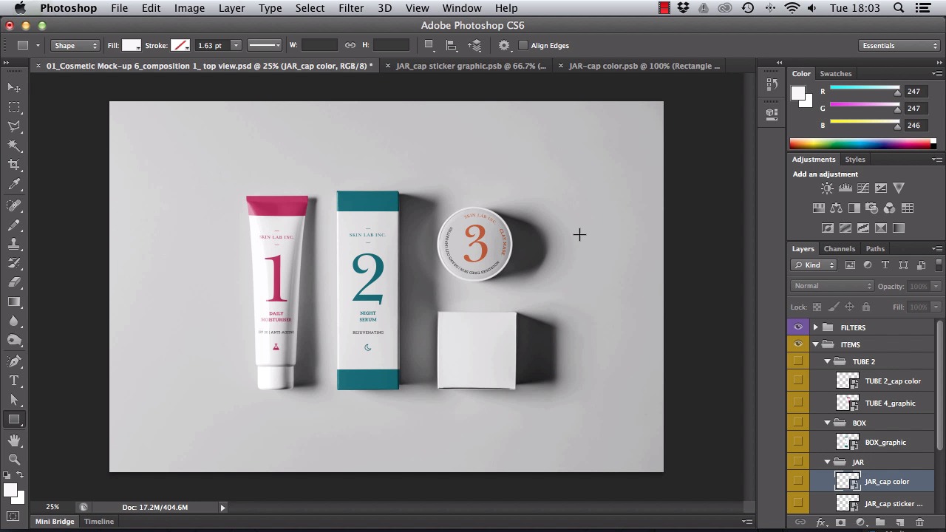Open the Shape tool mode dropdown

75,46
